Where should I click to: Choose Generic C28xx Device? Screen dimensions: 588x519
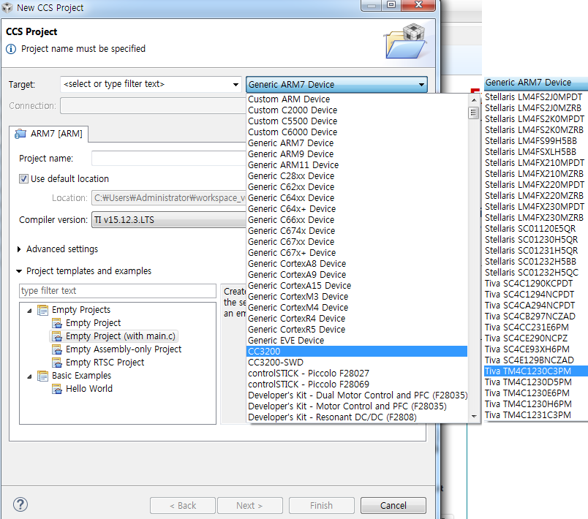pos(291,175)
